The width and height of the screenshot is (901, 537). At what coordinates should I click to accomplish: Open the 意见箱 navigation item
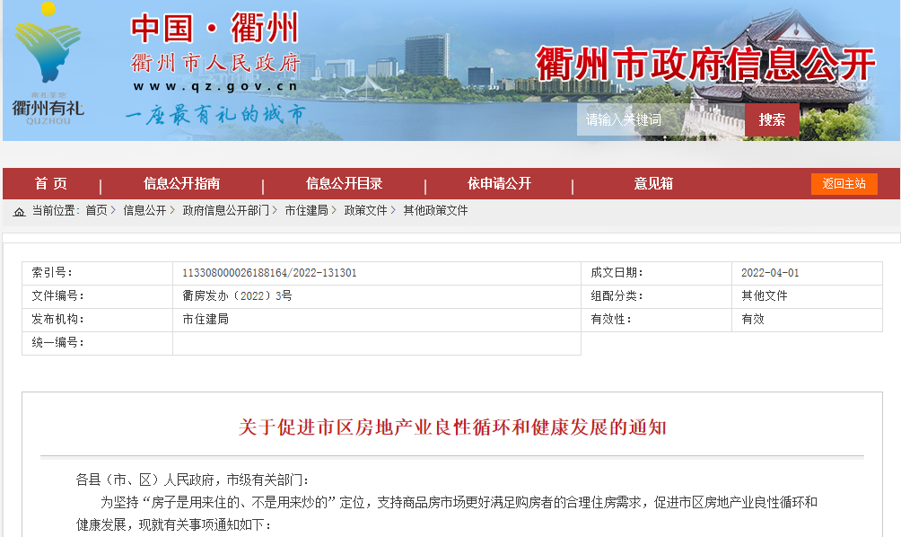click(653, 183)
